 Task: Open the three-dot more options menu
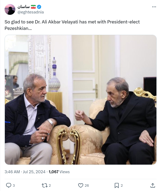click(x=154, y=7)
